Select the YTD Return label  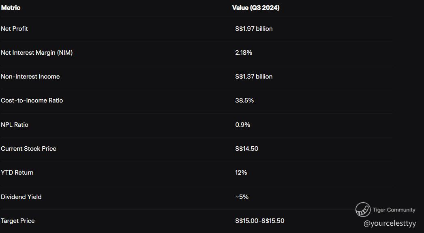tap(17, 173)
